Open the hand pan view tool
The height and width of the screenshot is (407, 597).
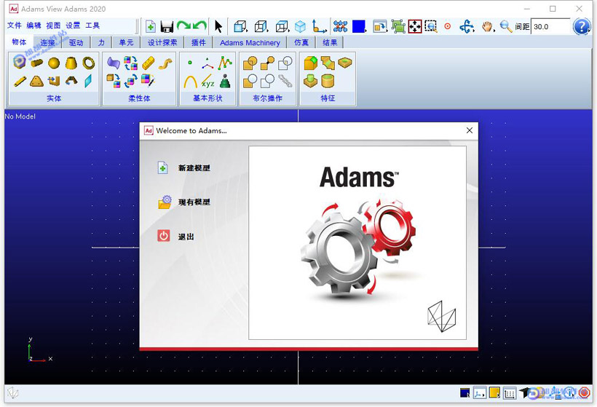point(487,26)
